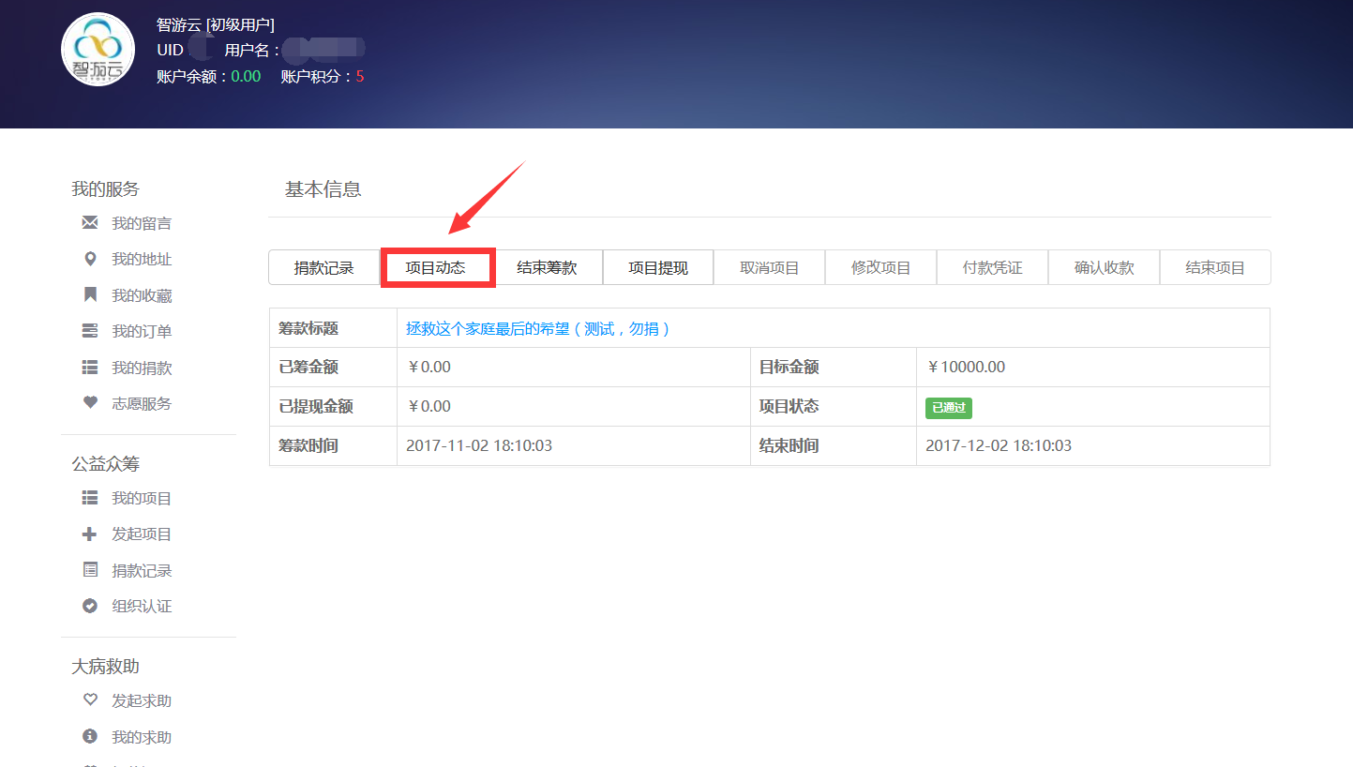Click the outline heart icon beside 发起求助
This screenshot has width=1353, height=767.
90,700
